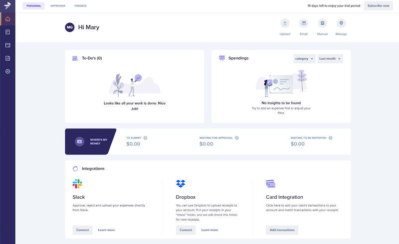Click the Dropbox logo
Screen dimensions: 399x244
pos(181,184)
